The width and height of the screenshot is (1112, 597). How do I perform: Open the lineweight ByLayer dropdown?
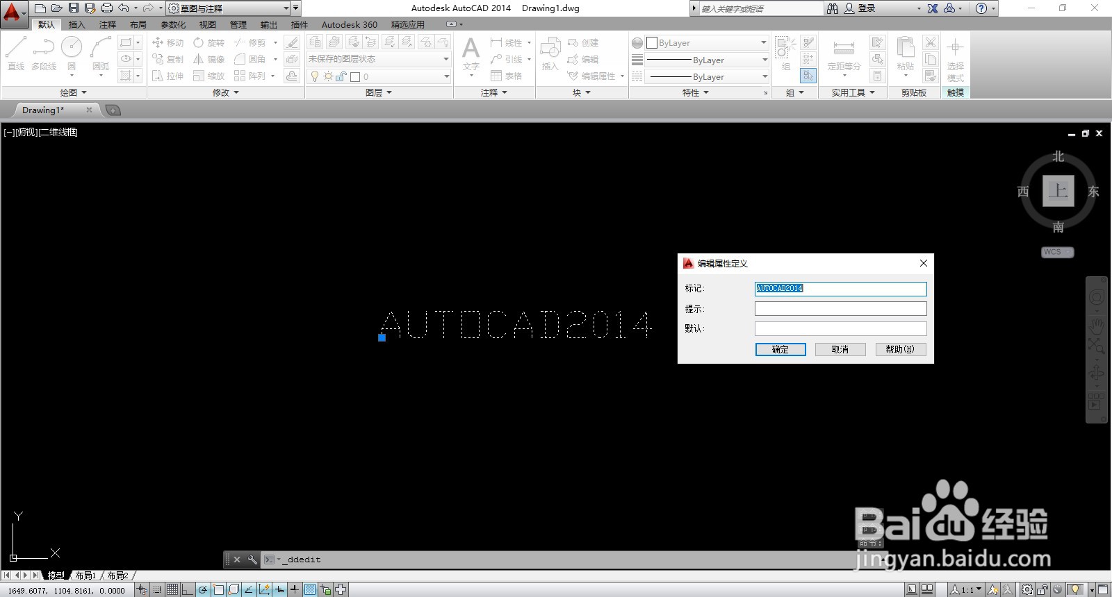[x=707, y=60]
